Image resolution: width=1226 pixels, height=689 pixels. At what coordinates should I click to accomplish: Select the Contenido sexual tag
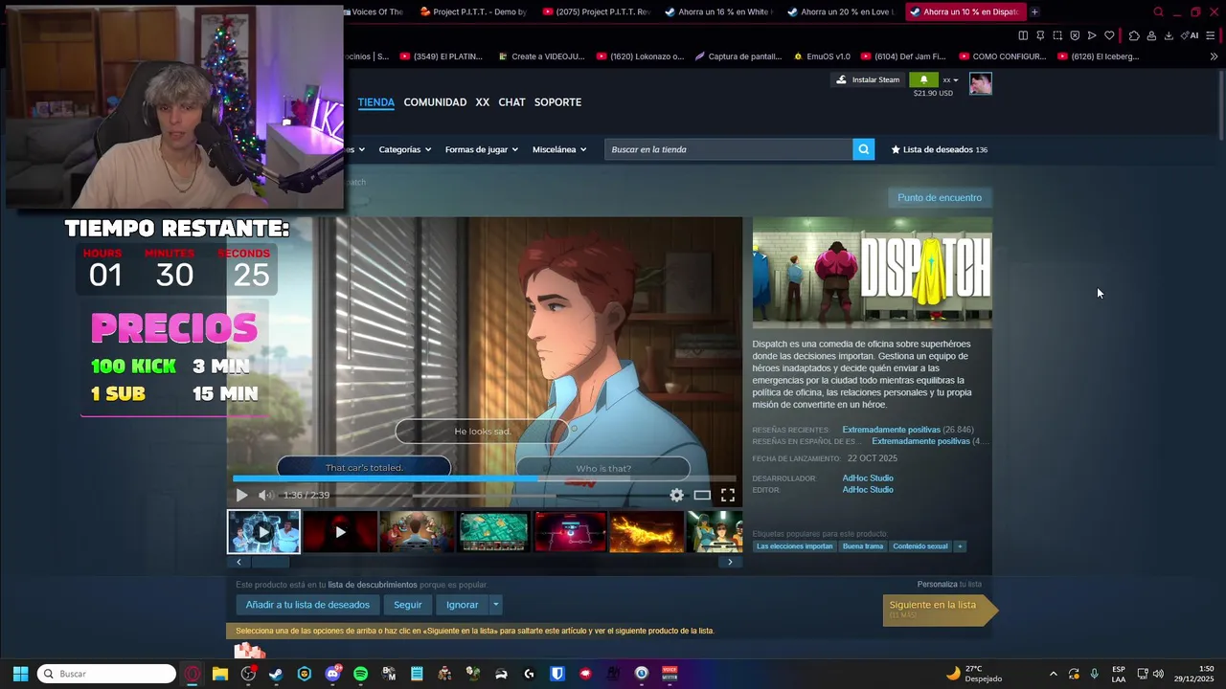(920, 546)
